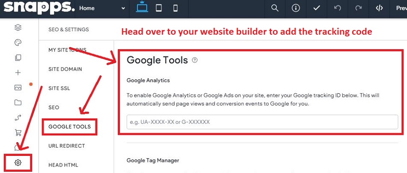Open the My Site Icons section
The width and height of the screenshot is (407, 173).
(x=67, y=50)
